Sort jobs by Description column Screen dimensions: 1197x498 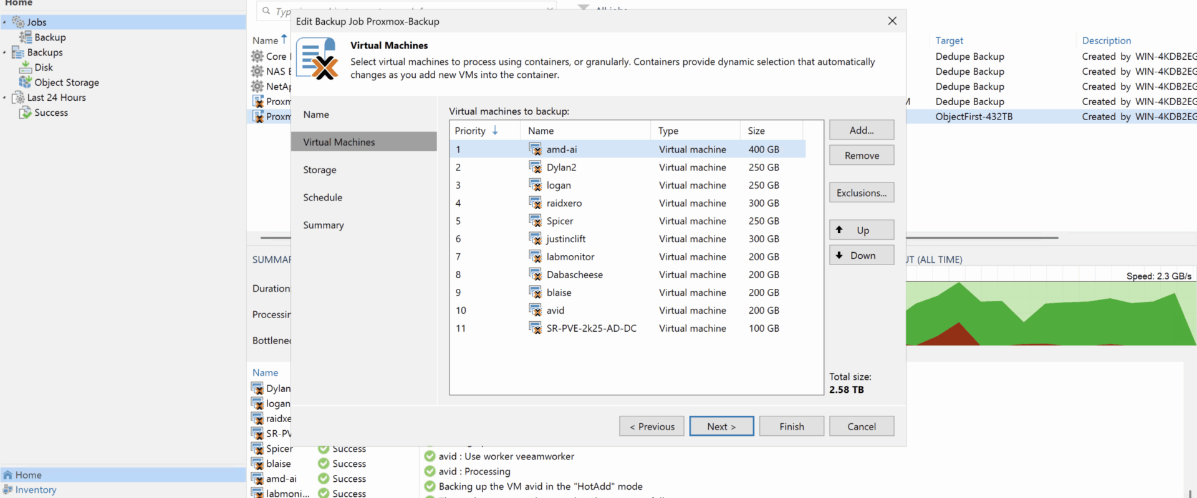(1106, 40)
